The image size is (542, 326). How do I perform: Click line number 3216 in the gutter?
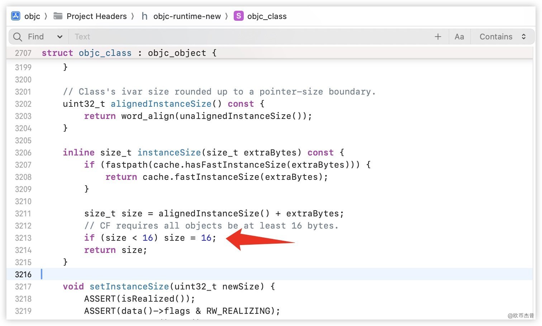[23, 274]
